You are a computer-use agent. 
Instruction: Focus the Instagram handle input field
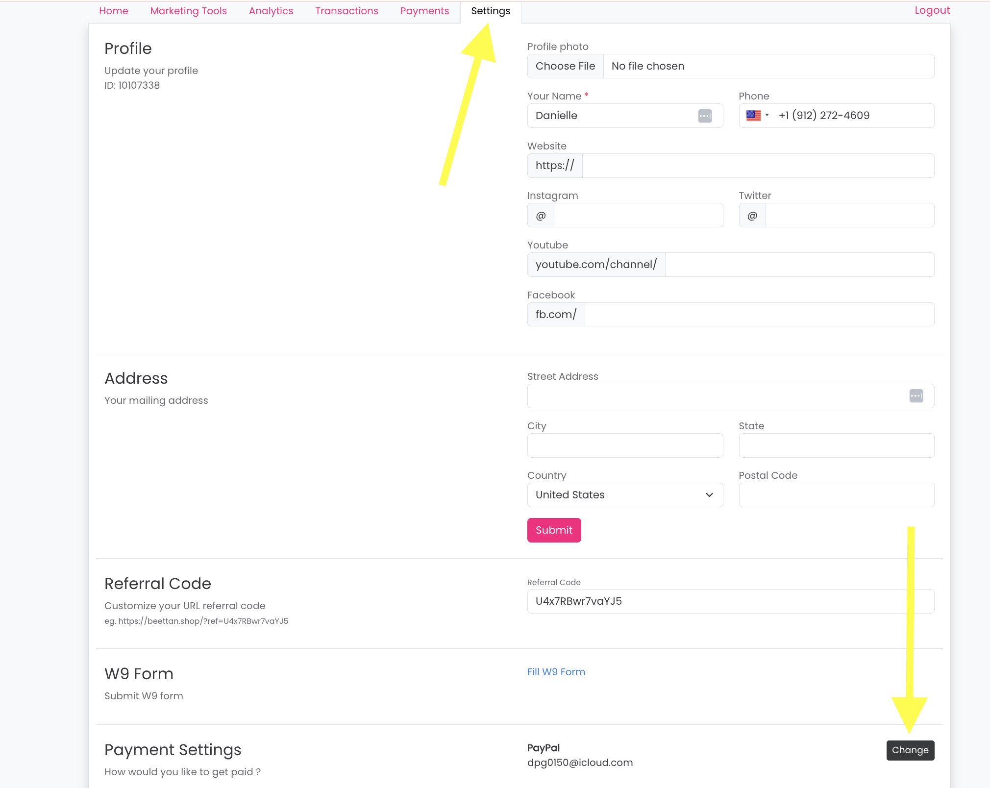pyautogui.click(x=638, y=216)
